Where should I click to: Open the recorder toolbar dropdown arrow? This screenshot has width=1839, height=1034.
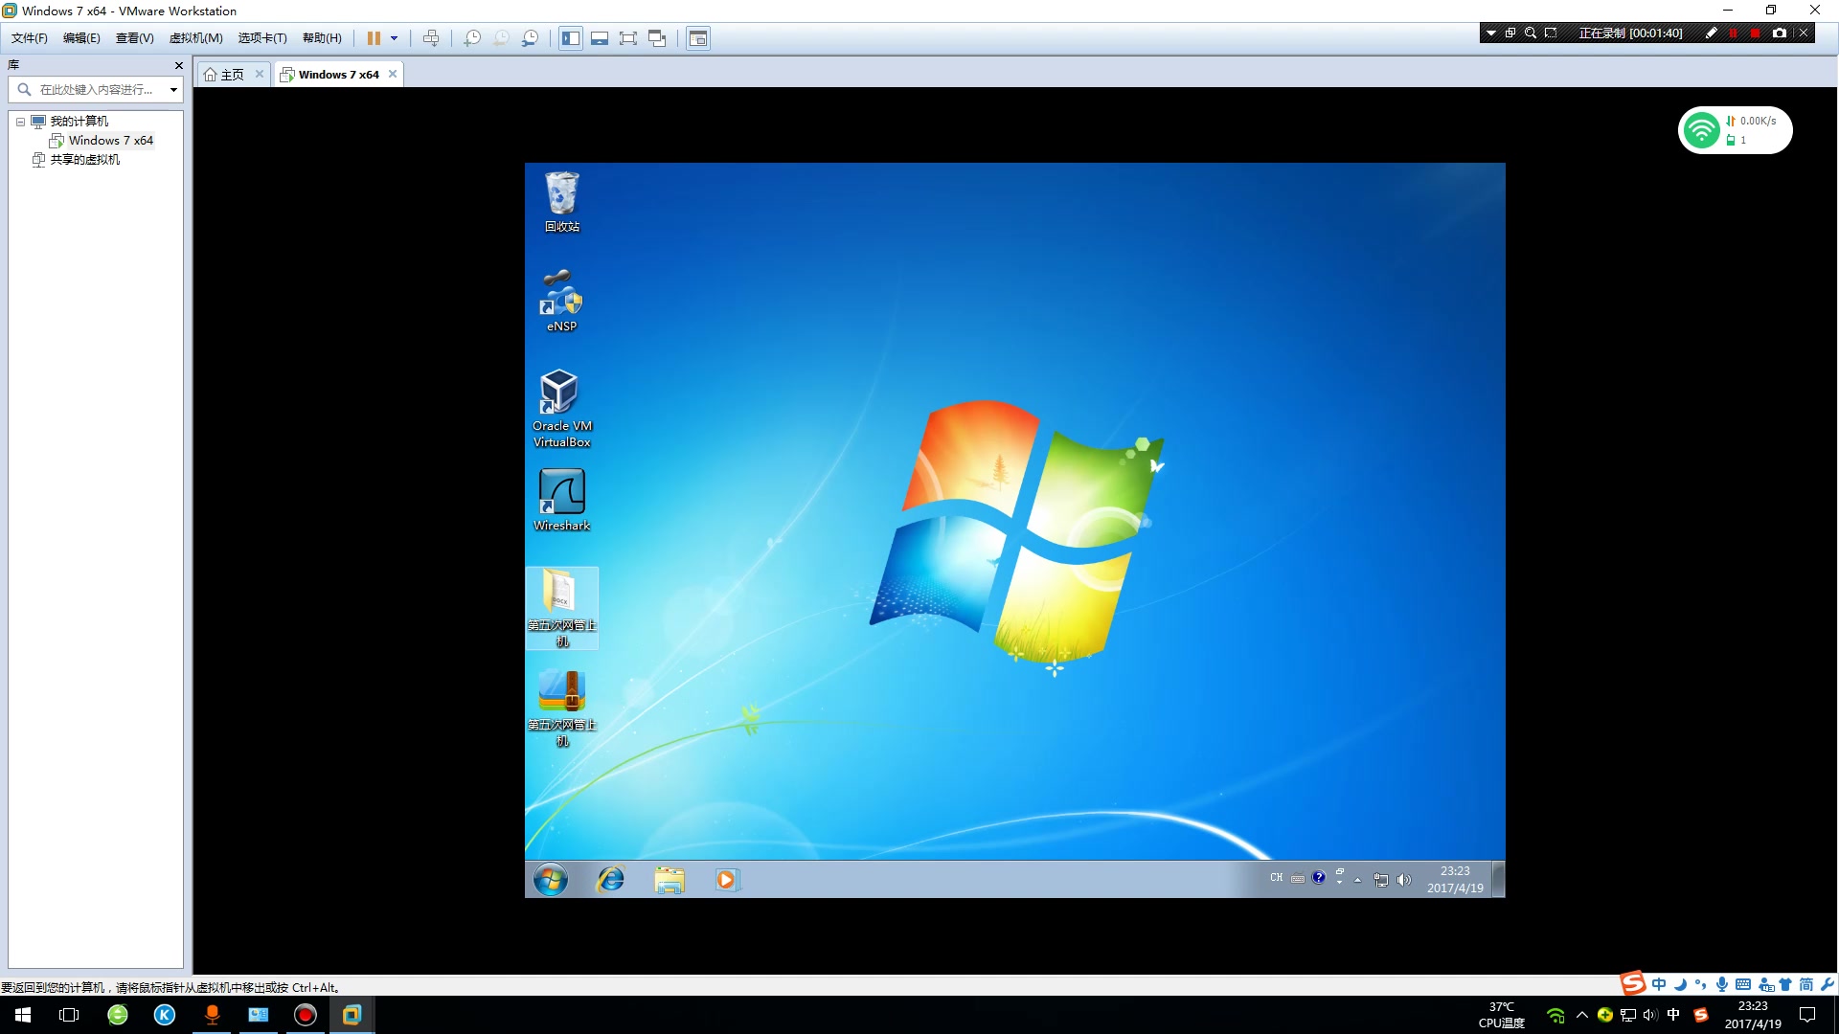pyautogui.click(x=1491, y=34)
